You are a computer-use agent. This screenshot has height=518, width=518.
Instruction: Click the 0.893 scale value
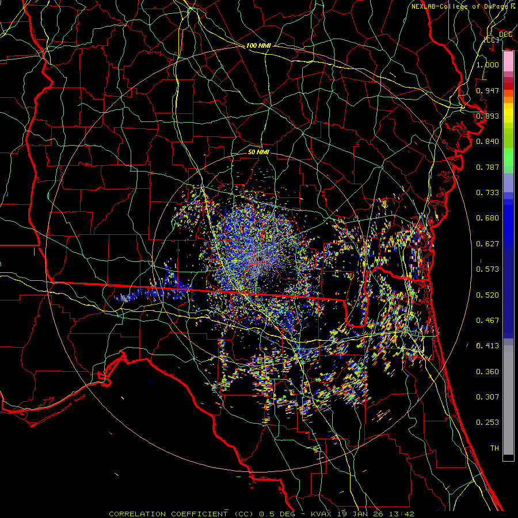487,116
